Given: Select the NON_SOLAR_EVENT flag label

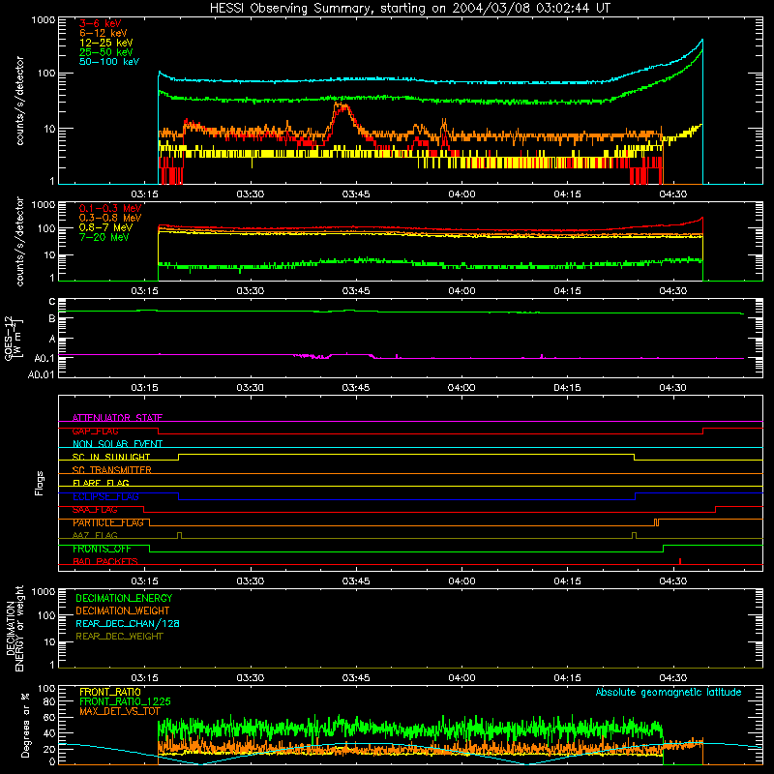Looking at the screenshot, I should coord(117,444).
